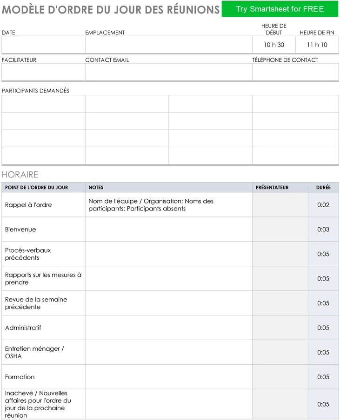340x420 pixels.
Task: Select the end time cell showing 11 h 10
Action: click(317, 45)
